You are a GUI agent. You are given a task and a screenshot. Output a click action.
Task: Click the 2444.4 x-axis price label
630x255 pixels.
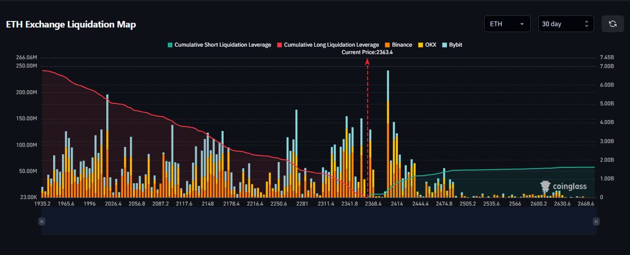(x=421, y=204)
